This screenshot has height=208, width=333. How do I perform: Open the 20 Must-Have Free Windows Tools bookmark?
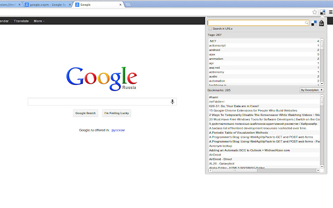pyautogui.click(x=264, y=120)
